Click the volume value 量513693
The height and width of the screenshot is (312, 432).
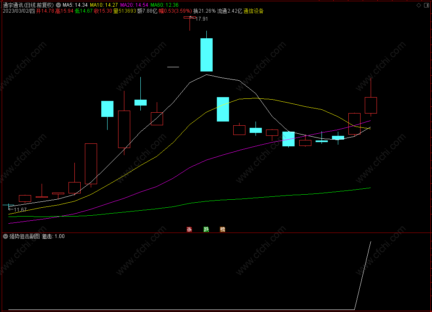124,11
